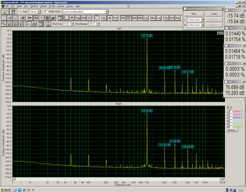Screen dimensions: 246x192
Task: Decrease Plot Range with the down arrow
Action: [98, 25]
